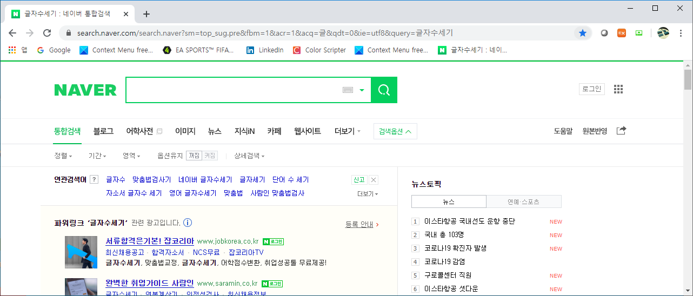Screen dimensions: 693x296
Task: Open the on-screen keyboard icon in search box
Action: 348,90
